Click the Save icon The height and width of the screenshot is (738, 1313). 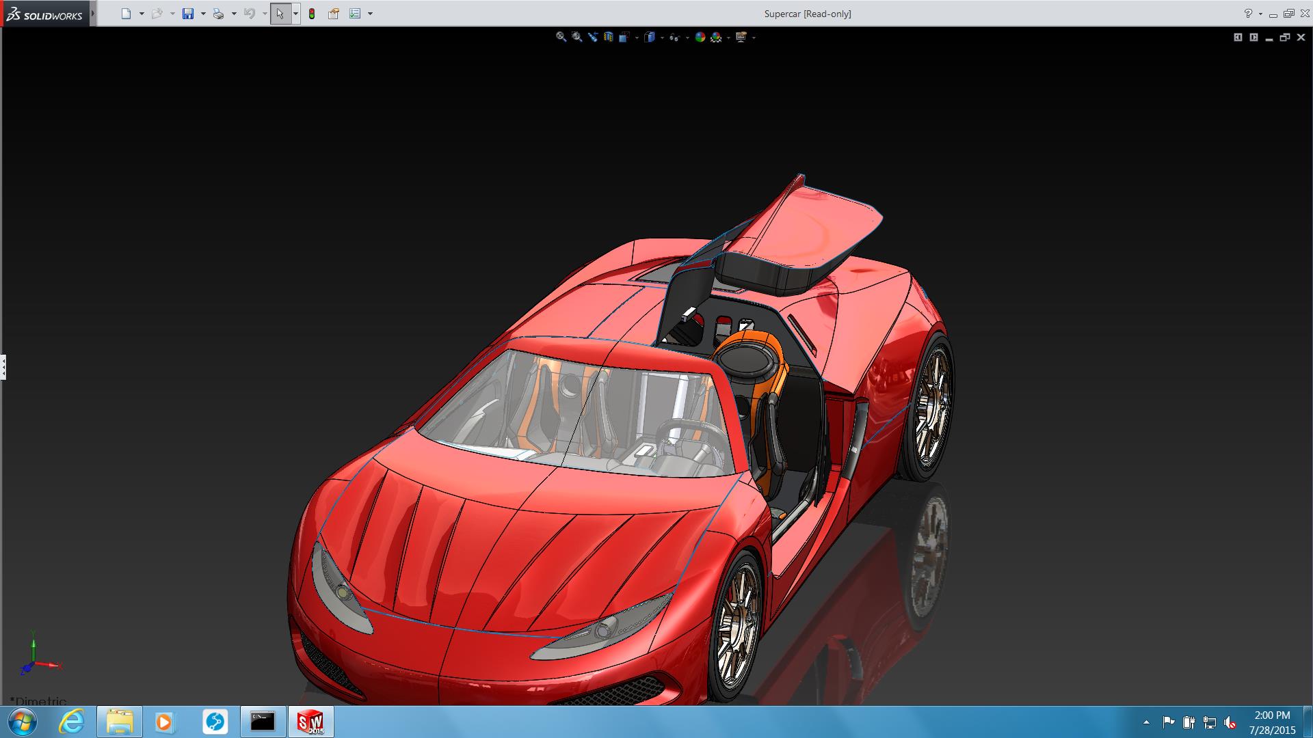click(x=188, y=14)
